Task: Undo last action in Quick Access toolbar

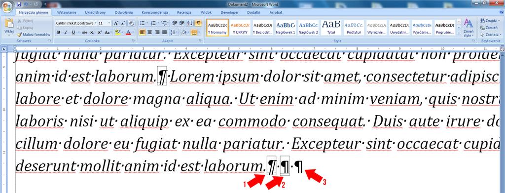Action: 26,4
